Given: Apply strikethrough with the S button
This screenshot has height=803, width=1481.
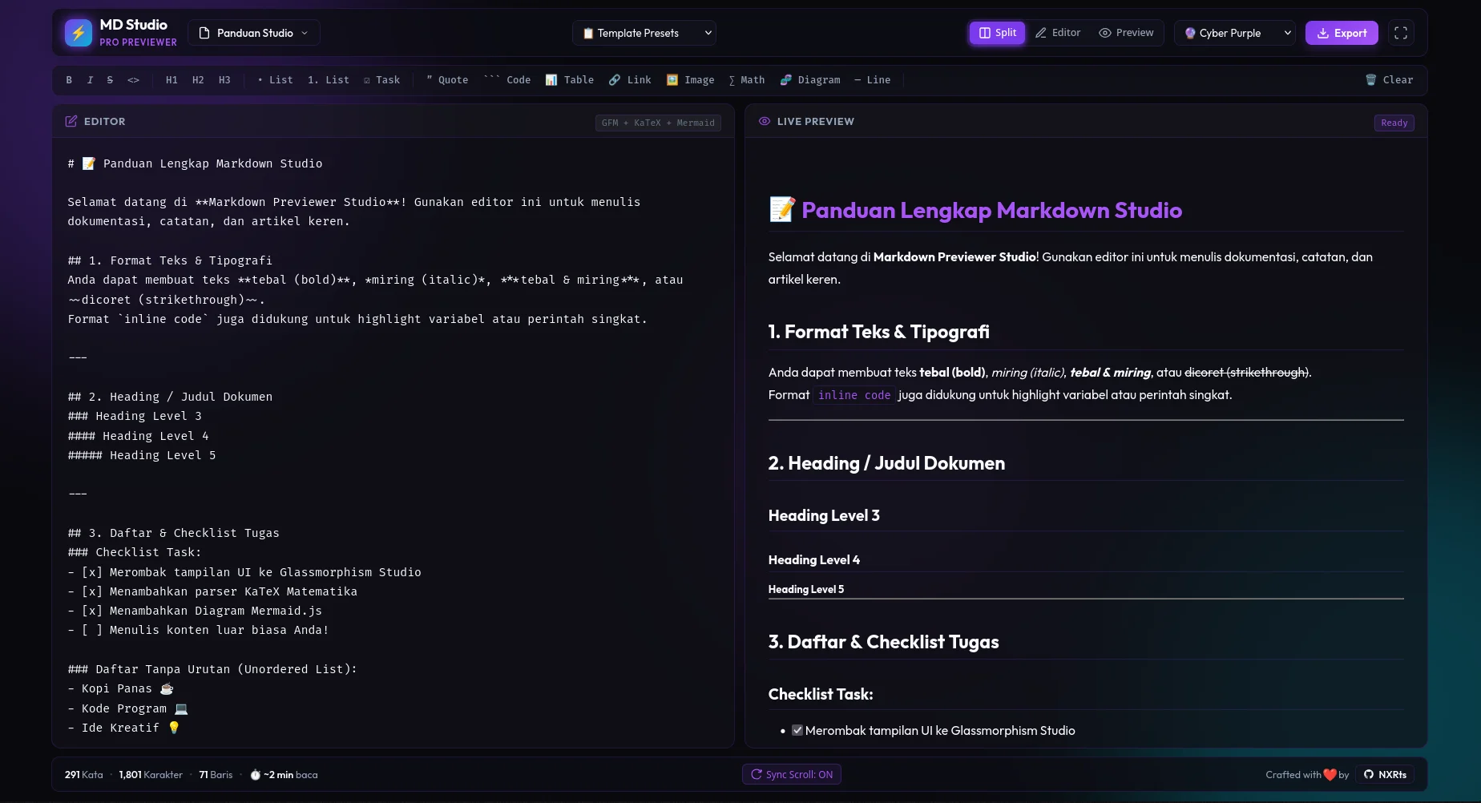Looking at the screenshot, I should pos(110,80).
